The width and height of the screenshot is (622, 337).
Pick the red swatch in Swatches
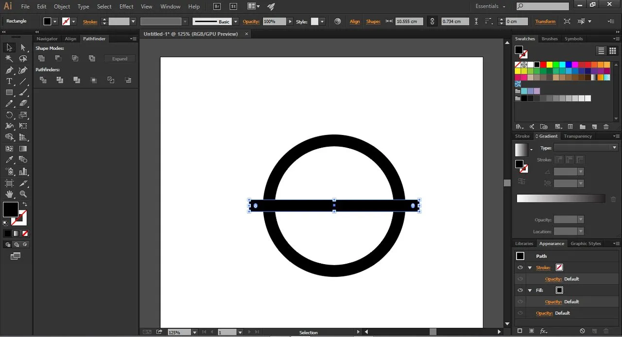coord(543,65)
